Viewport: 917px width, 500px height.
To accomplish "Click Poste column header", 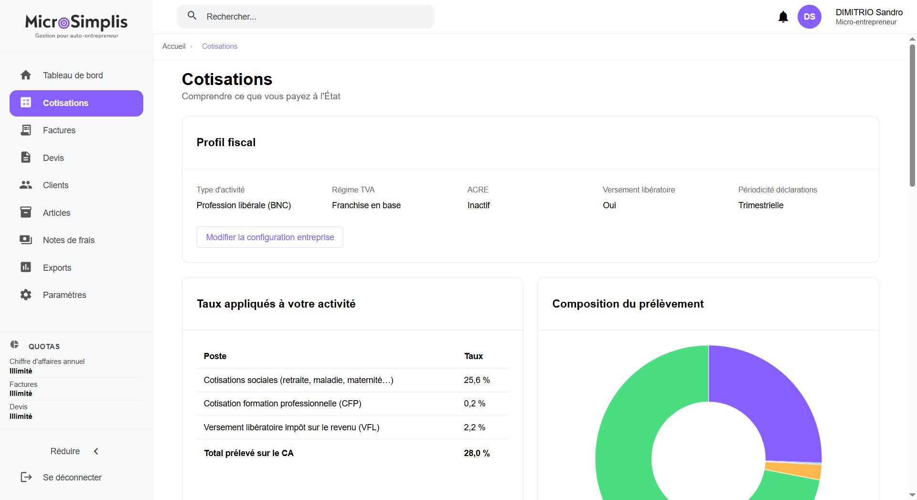I will pos(215,356).
